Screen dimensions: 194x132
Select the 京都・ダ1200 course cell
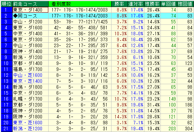[x=30, y=105]
